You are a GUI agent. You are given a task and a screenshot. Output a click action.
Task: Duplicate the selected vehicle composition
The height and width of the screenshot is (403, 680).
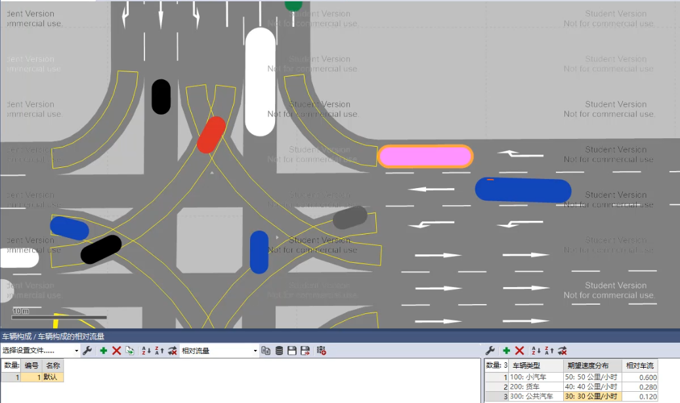(130, 351)
